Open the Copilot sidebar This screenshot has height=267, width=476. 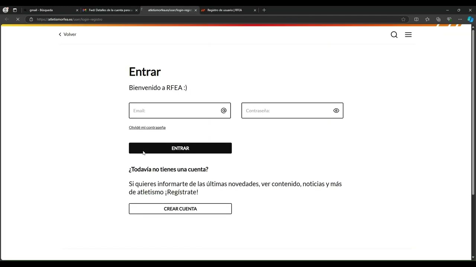(470, 19)
